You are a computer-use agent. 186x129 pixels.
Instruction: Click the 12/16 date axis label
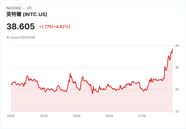click(44, 116)
